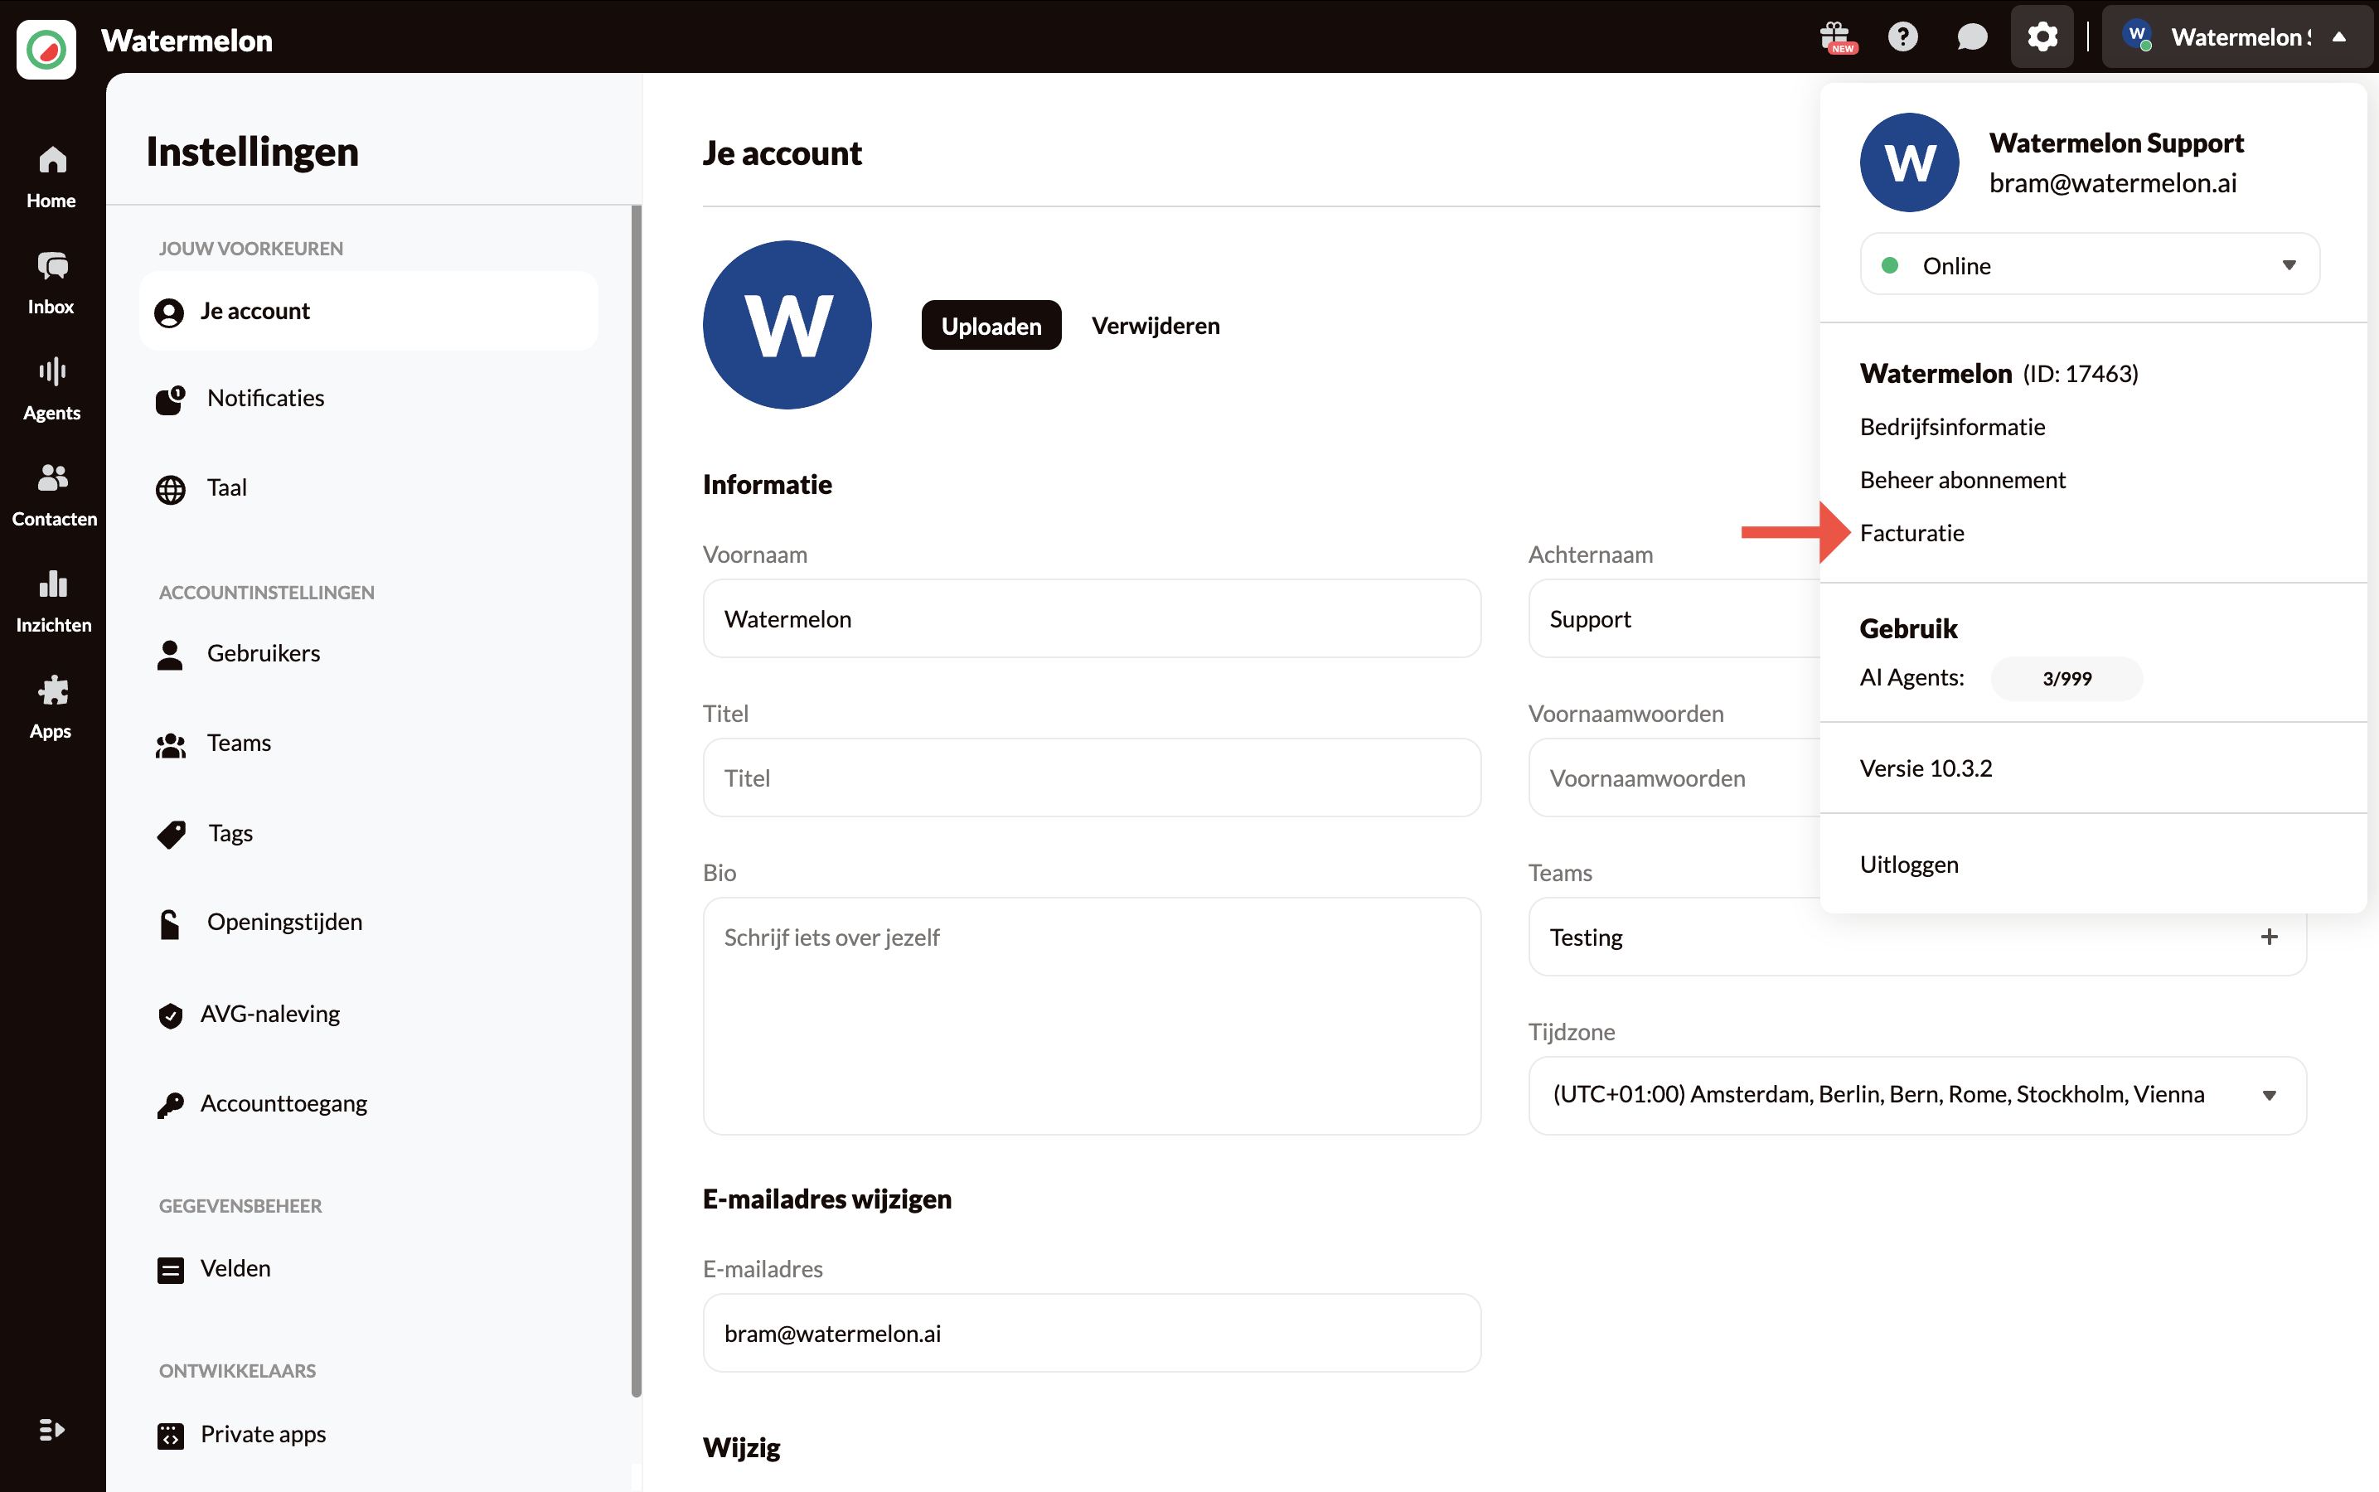Open Contacten in the sidebar

point(54,497)
